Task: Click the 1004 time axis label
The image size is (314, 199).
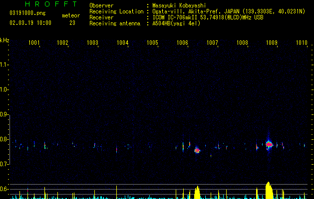Action: [123, 43]
